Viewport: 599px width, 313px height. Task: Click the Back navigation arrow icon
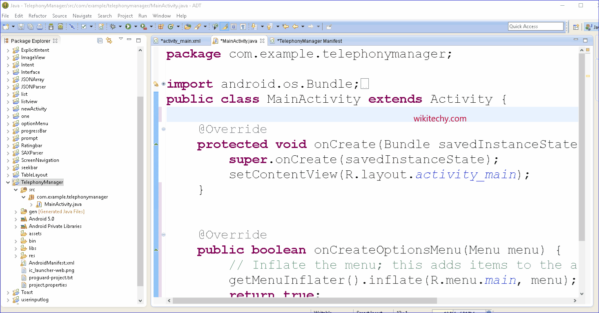(x=295, y=26)
